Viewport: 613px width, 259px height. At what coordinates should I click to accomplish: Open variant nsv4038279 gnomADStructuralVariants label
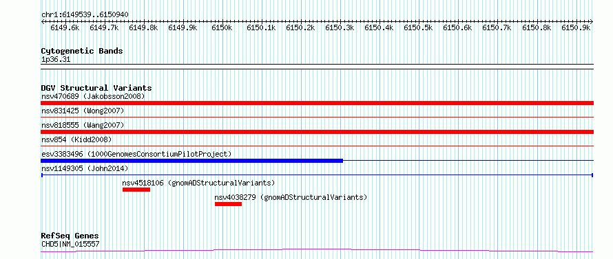[x=291, y=197]
